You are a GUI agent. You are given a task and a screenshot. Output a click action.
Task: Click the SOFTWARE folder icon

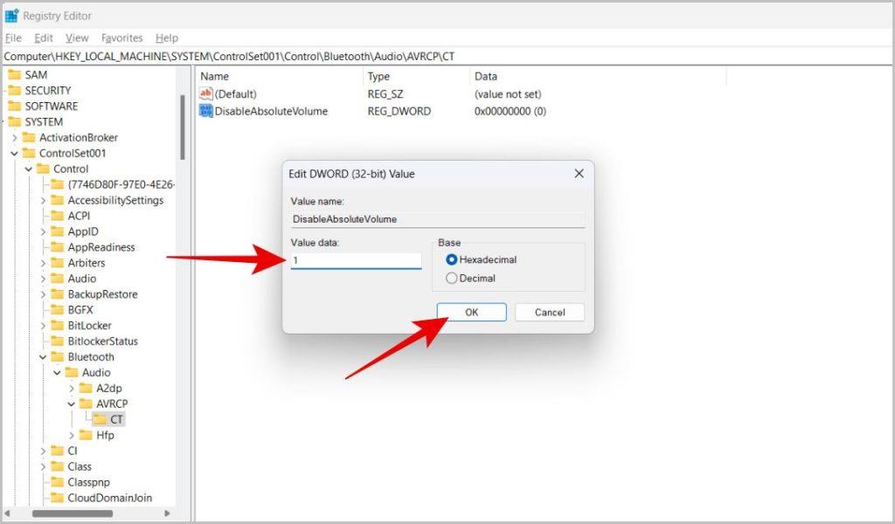(x=15, y=106)
